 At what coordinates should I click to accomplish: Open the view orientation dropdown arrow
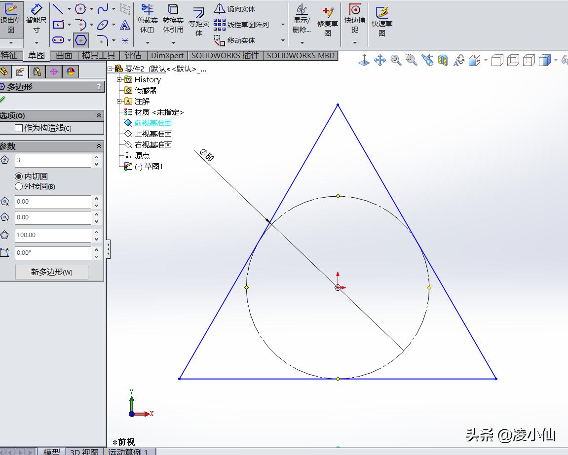(x=485, y=60)
